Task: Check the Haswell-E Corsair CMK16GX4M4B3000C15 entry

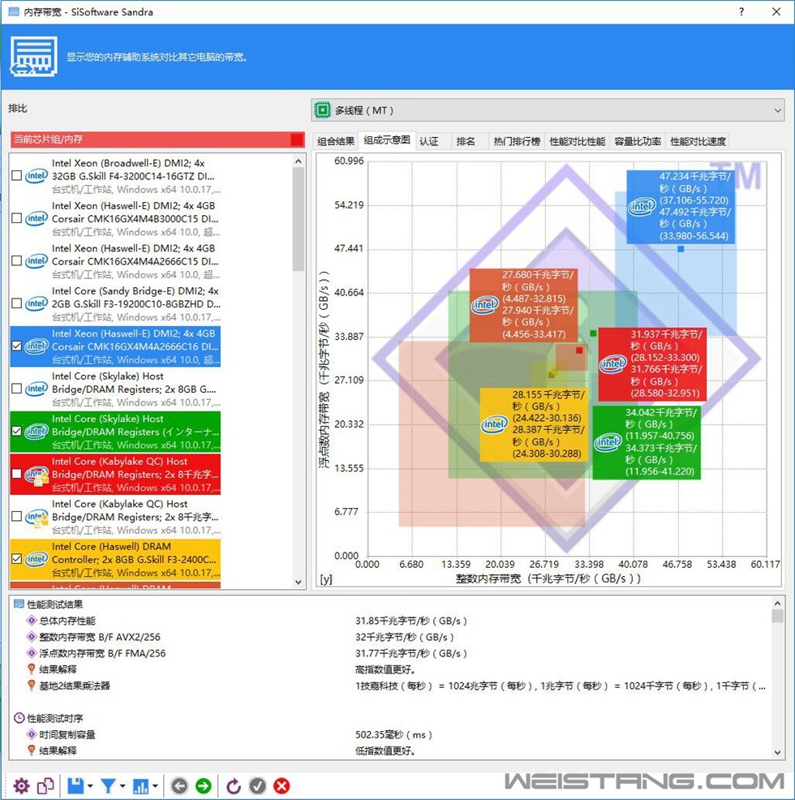Action: click(x=16, y=218)
